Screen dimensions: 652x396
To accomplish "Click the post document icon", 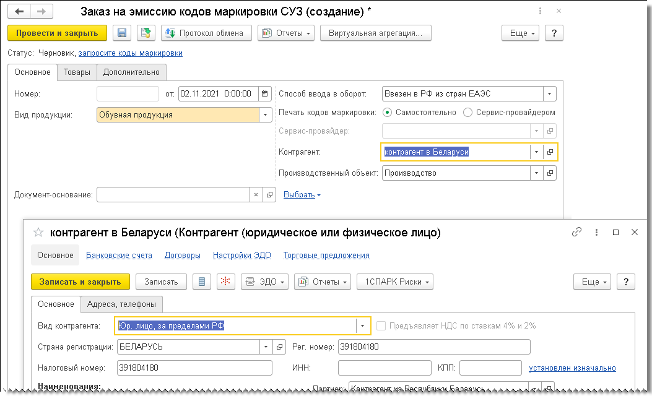I will click(x=146, y=33).
